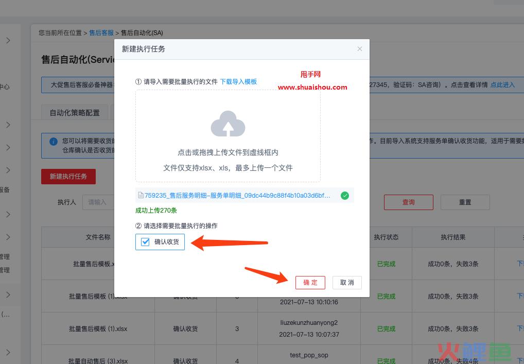This screenshot has height=364, width=524.
Task: Click the cloud upload icon
Action: click(228, 124)
